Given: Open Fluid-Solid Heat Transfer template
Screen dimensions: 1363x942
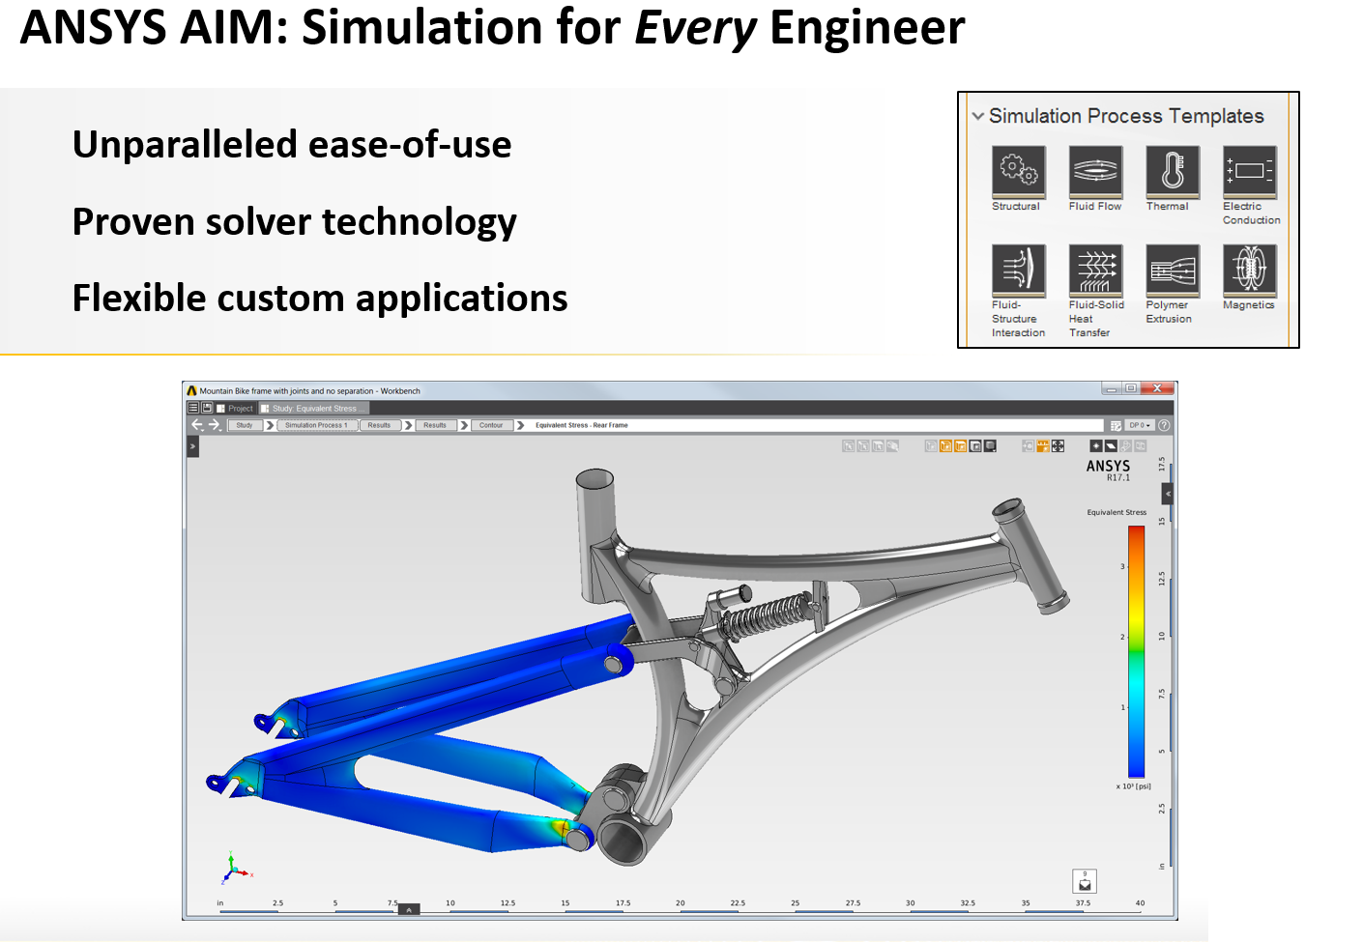Looking at the screenshot, I should tap(1095, 271).
